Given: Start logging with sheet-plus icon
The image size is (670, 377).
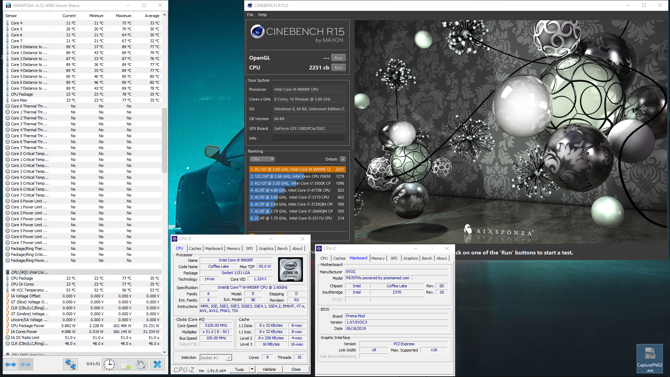Looking at the screenshot, I should [x=125, y=364].
